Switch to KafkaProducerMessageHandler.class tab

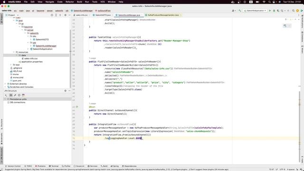[163, 15]
